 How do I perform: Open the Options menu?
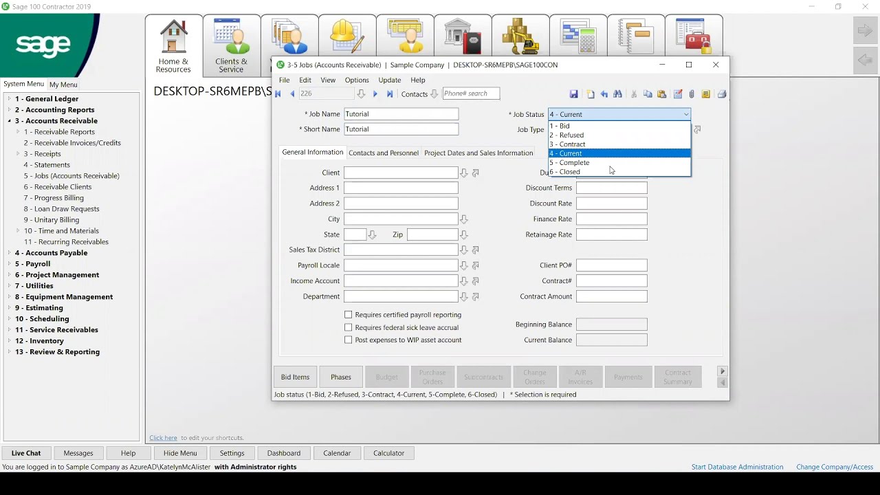(x=357, y=80)
